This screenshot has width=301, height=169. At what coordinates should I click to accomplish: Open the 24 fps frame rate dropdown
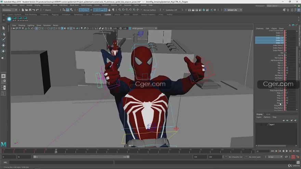(275, 157)
